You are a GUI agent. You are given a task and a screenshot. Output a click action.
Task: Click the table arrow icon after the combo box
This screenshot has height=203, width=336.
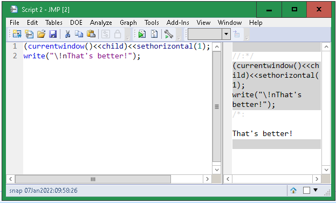tap(237, 33)
